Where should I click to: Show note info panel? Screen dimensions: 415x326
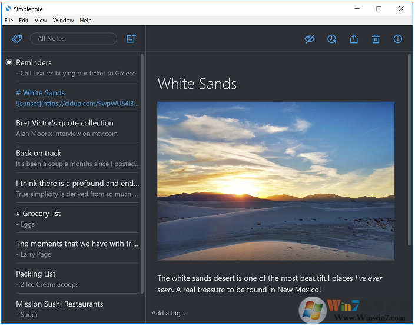click(x=398, y=39)
